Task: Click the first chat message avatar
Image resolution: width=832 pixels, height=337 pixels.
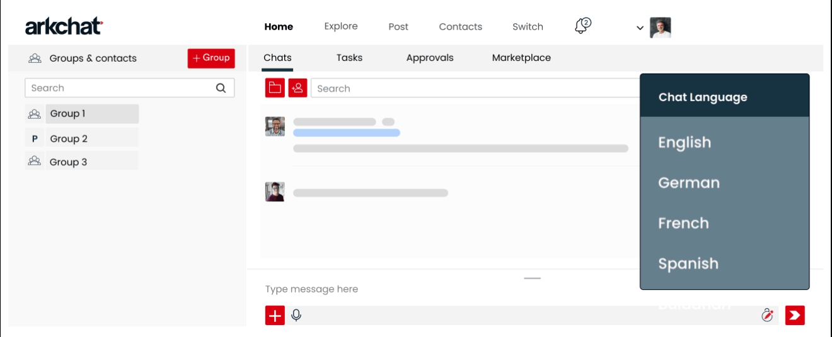Action: [x=275, y=126]
